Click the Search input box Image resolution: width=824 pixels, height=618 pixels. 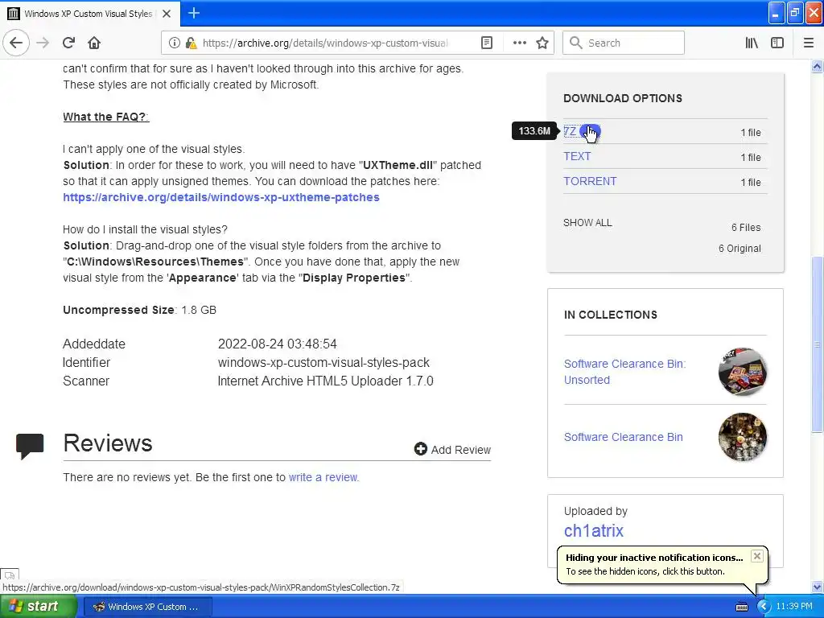624,43
